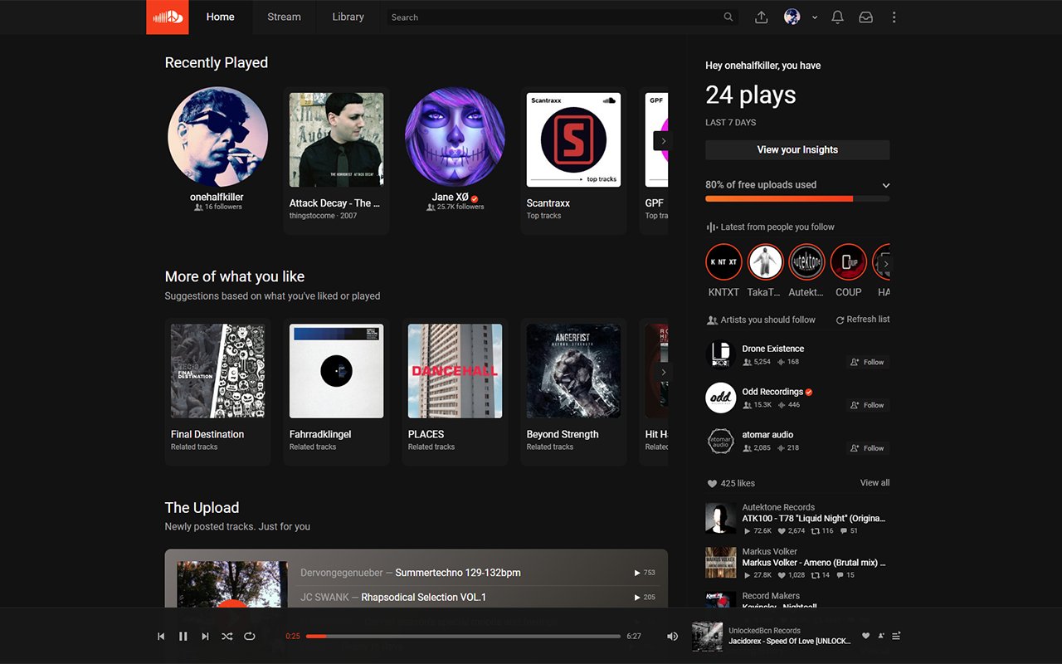Follow atomar audio
Image resolution: width=1062 pixels, height=664 pixels.
coord(868,448)
